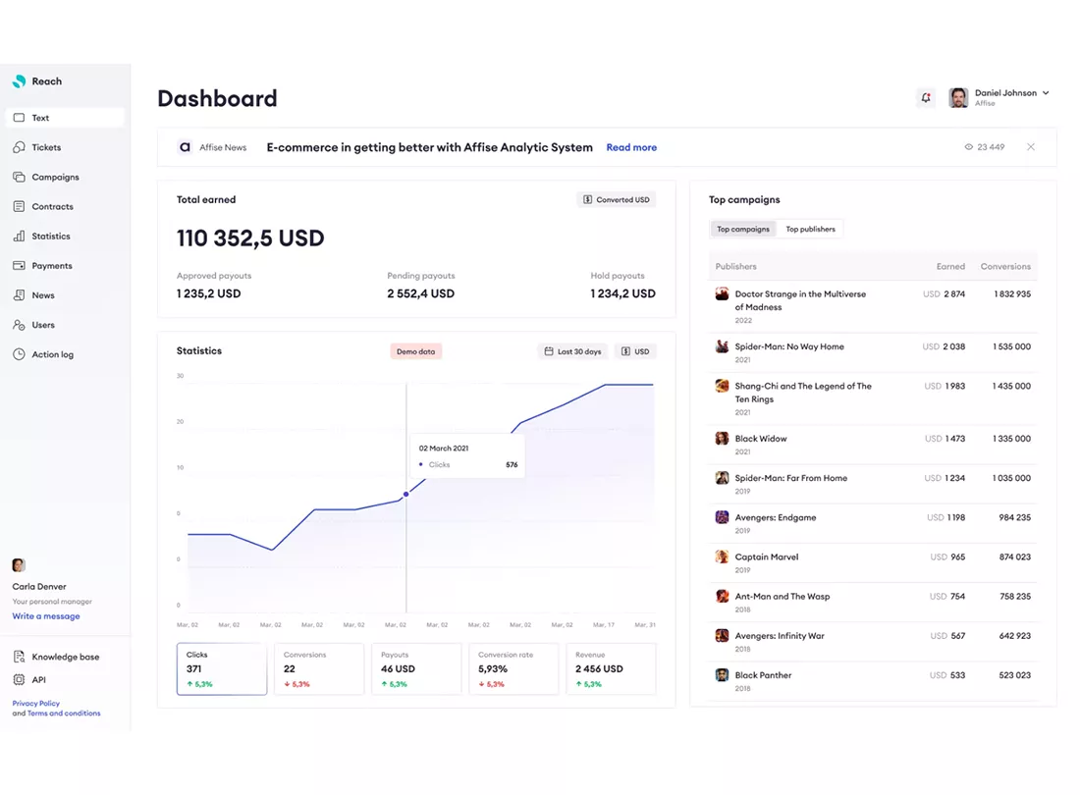The width and height of the screenshot is (1080, 795).
Task: Click the Campaigns sidebar icon
Action: (20, 177)
